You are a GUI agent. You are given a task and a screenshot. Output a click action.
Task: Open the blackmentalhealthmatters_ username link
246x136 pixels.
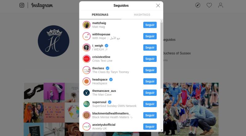coord(111,113)
